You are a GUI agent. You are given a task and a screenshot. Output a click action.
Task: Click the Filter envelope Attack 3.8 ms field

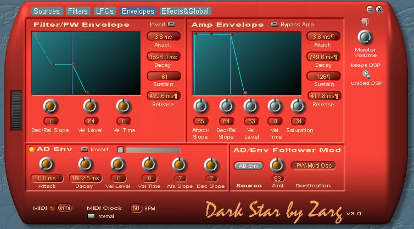[164, 37]
